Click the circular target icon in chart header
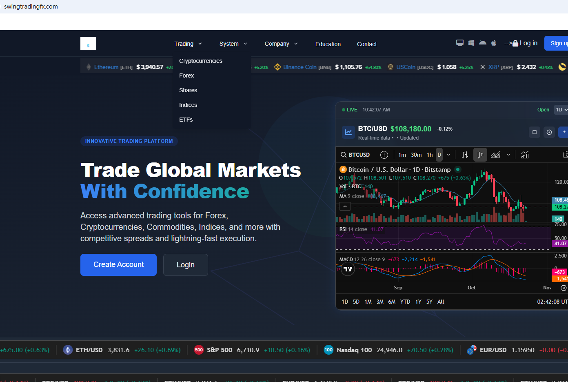The height and width of the screenshot is (382, 568). click(x=549, y=132)
